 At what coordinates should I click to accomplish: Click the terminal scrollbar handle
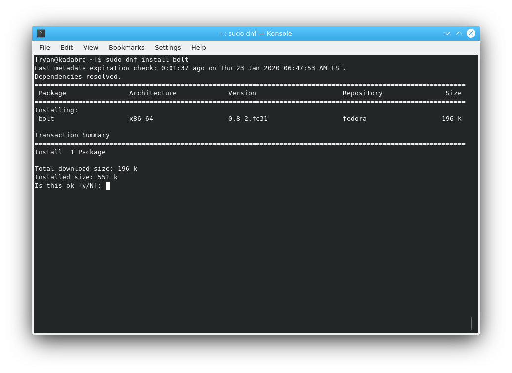(x=471, y=323)
